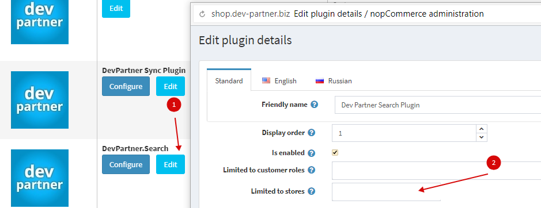Click the Edit plugin details heading

[245, 40]
